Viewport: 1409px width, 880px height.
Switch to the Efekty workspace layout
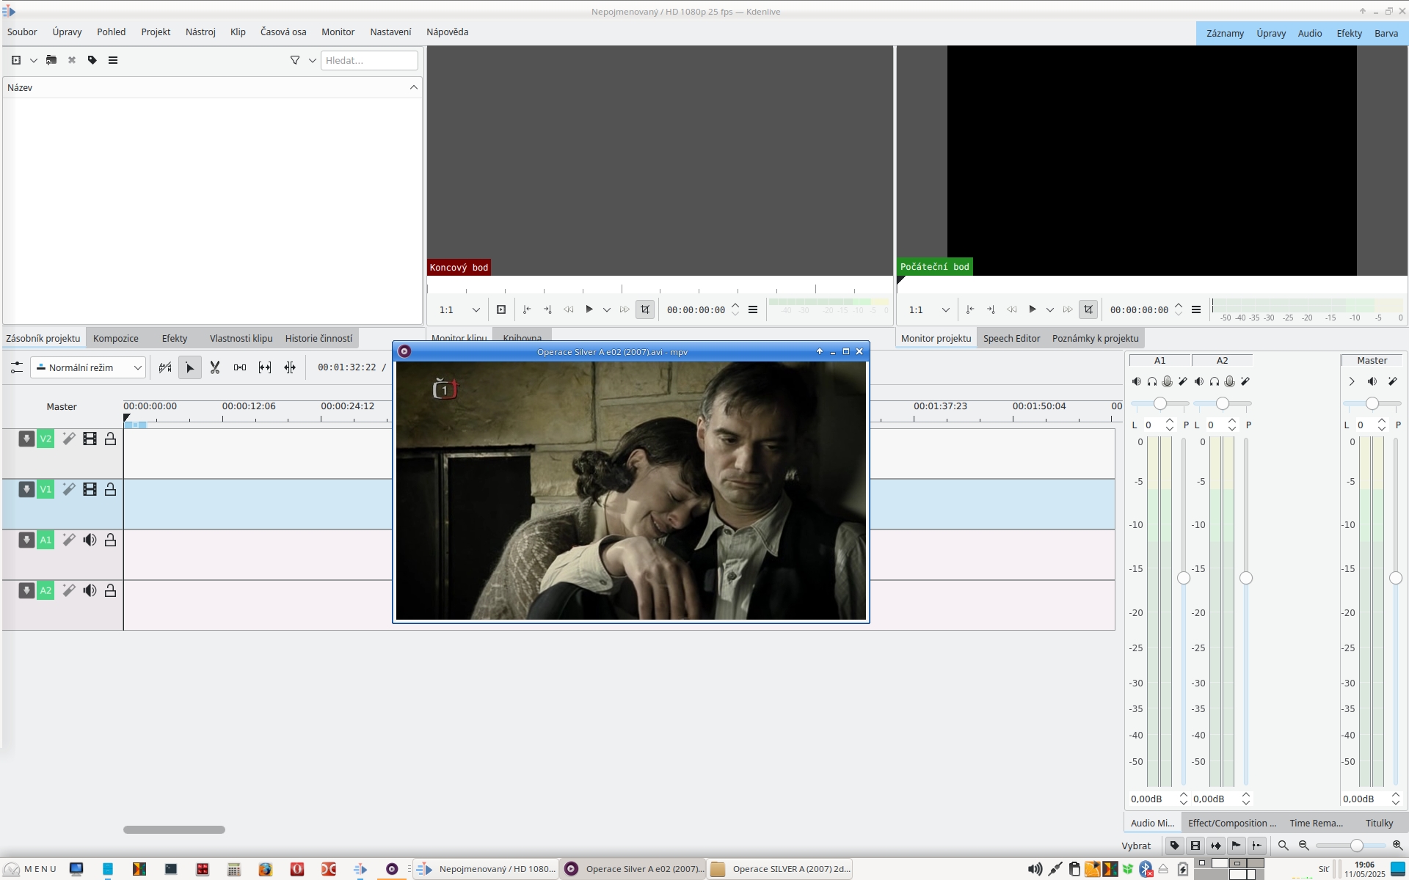point(1349,33)
